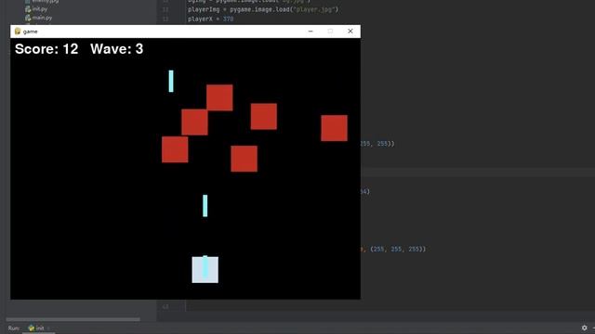The width and height of the screenshot is (595, 334).
Task: Click the cyan bullet above the enemies
Action: (171, 81)
